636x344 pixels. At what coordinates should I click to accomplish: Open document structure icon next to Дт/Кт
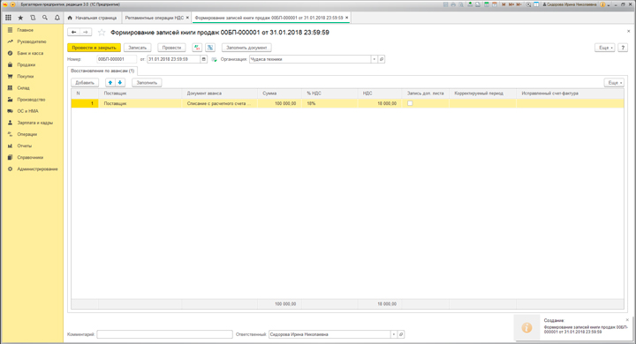(210, 48)
